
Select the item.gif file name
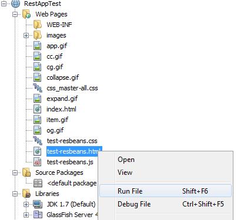coord(58,120)
